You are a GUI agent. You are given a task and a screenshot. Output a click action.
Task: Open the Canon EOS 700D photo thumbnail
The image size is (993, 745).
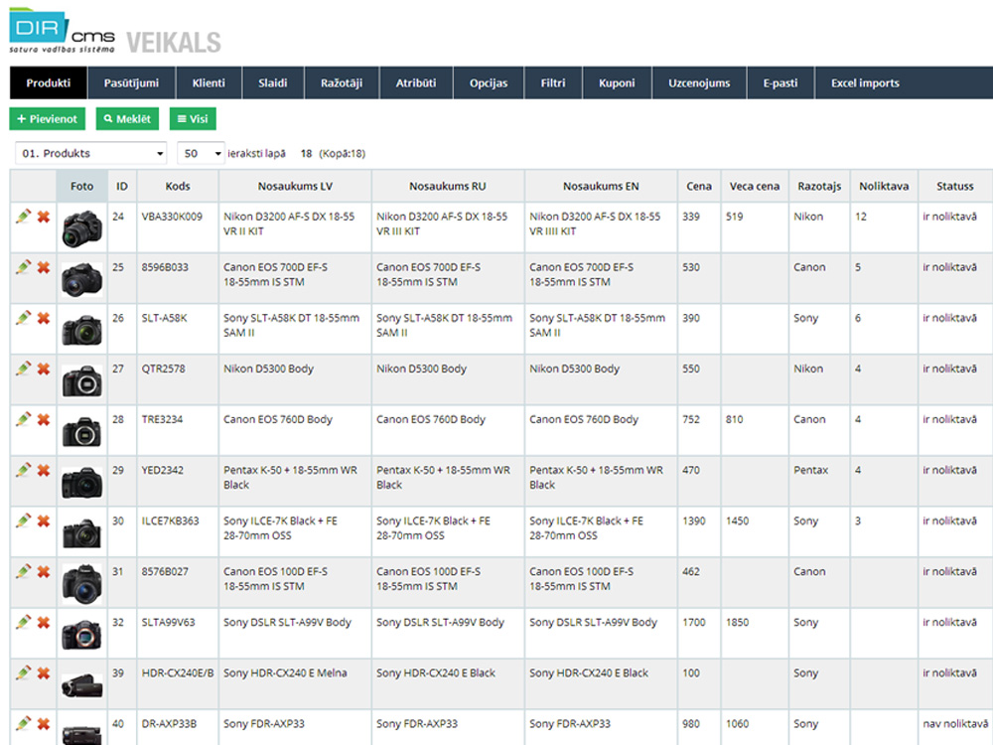[81, 279]
